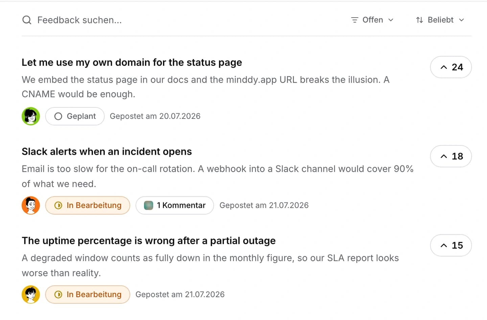Viewport: 487px width, 320px height.
Task: Open 'Let me use my own domain for the status page'
Action: (132, 62)
